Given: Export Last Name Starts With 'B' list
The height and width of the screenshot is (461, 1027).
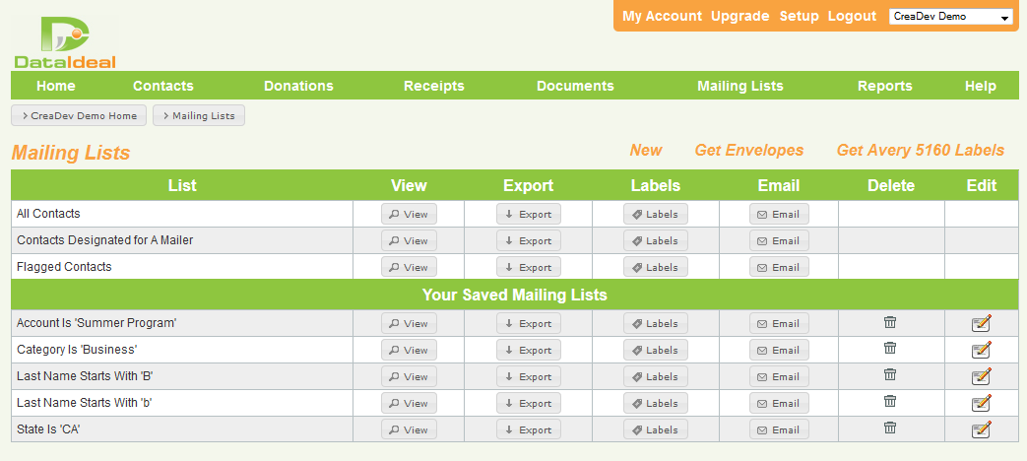Looking at the screenshot, I should (529, 376).
